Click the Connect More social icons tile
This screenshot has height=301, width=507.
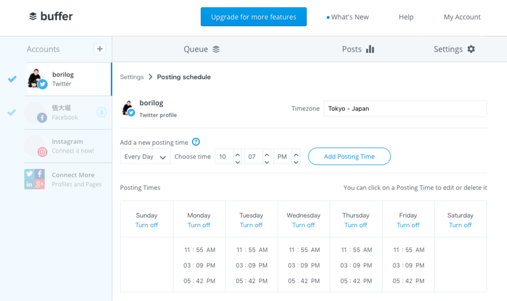pyautogui.click(x=35, y=179)
